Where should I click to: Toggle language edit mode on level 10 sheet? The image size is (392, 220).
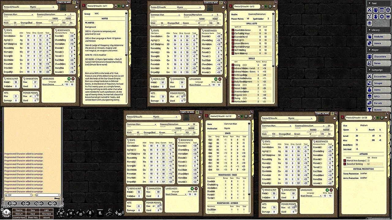click(196, 189)
